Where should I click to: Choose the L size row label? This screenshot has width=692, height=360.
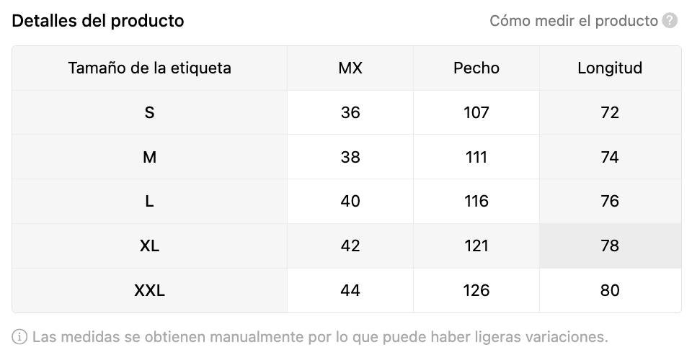[x=150, y=202]
